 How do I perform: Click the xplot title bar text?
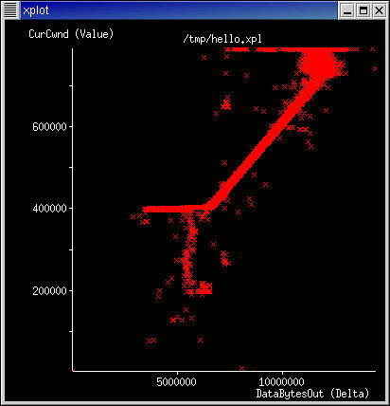(x=36, y=10)
